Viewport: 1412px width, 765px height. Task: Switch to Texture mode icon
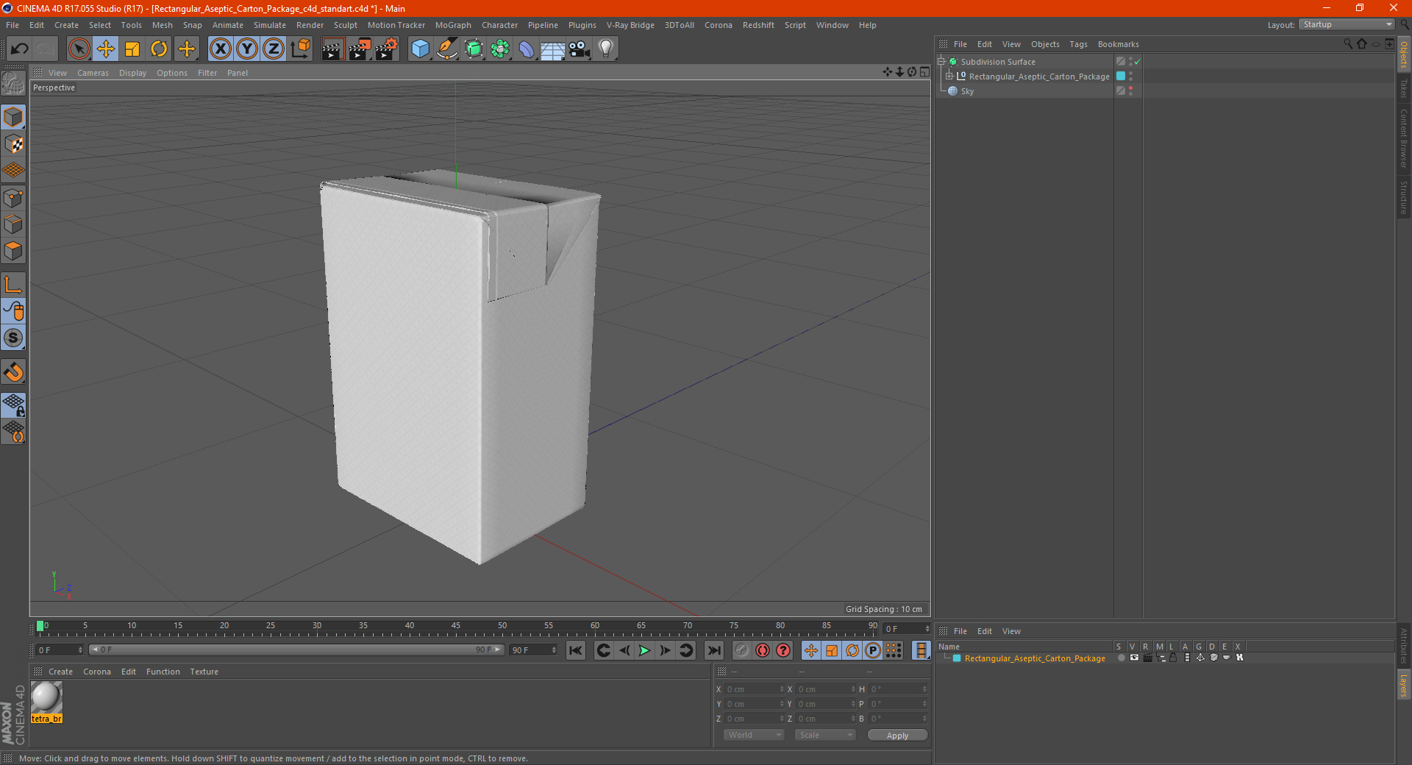[x=13, y=144]
